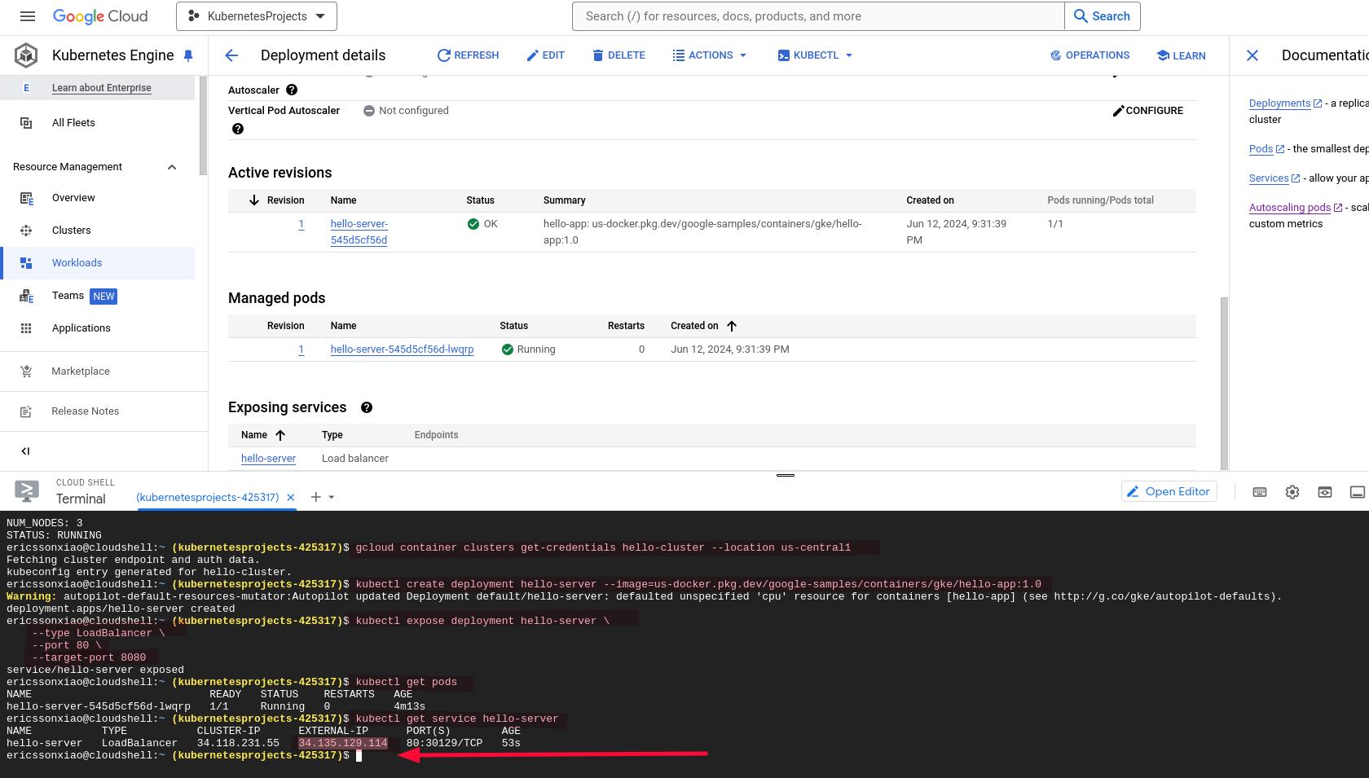Unpin Kubernetes Engine with the pin icon
Viewport: 1369px width, 778px height.
[188, 55]
